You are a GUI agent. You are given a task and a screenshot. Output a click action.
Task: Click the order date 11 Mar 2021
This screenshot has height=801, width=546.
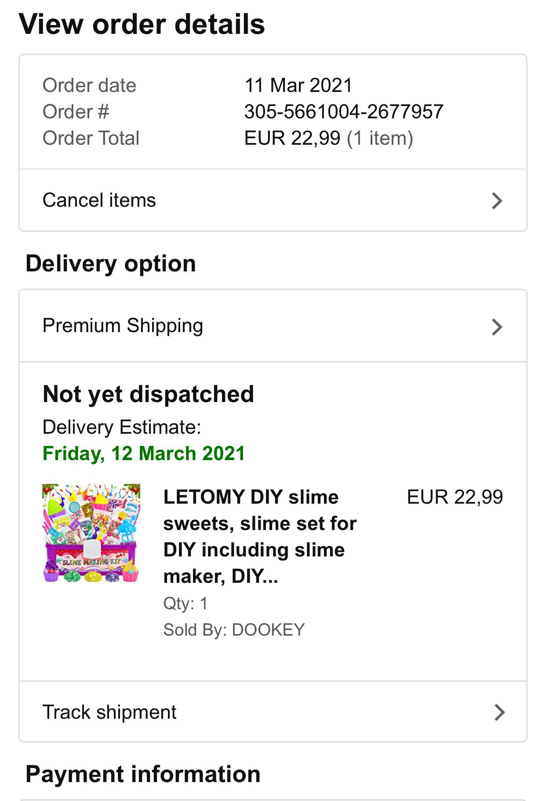click(298, 85)
